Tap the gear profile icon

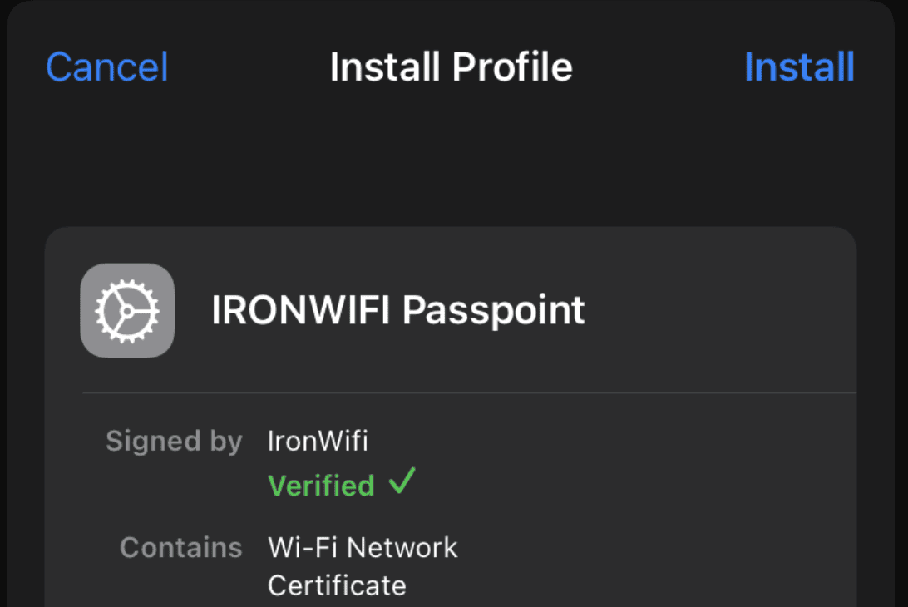[127, 310]
